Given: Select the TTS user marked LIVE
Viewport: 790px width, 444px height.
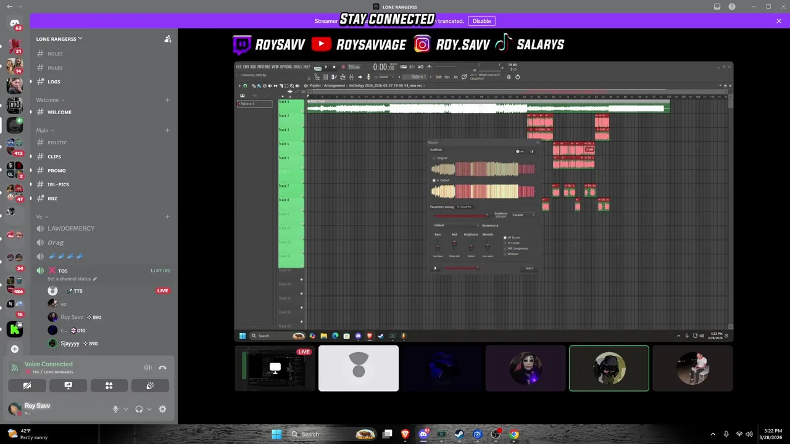Looking at the screenshot, I should [x=108, y=290].
